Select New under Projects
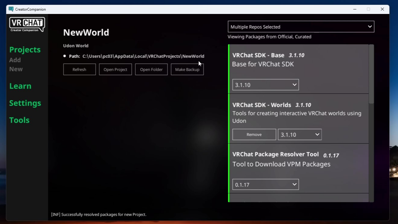Image resolution: width=398 pixels, height=224 pixels. (16, 69)
